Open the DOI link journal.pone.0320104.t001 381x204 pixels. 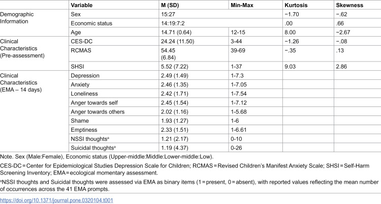56,200
